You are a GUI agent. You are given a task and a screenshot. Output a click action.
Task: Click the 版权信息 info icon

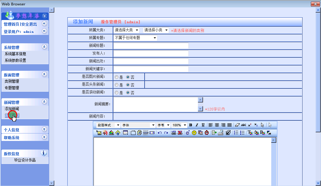click(x=44, y=153)
